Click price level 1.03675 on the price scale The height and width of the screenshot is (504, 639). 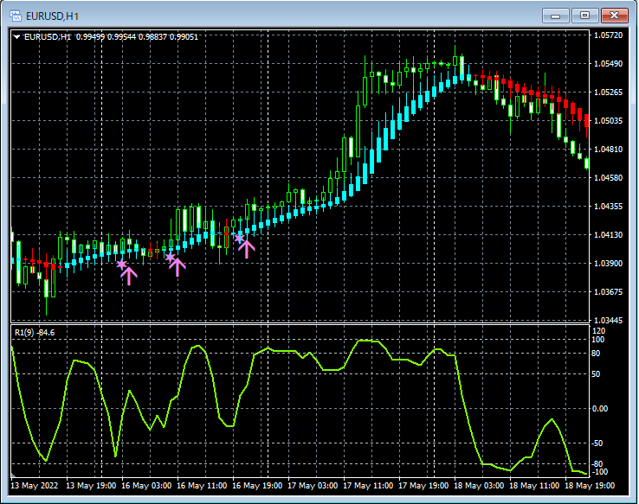(x=609, y=291)
